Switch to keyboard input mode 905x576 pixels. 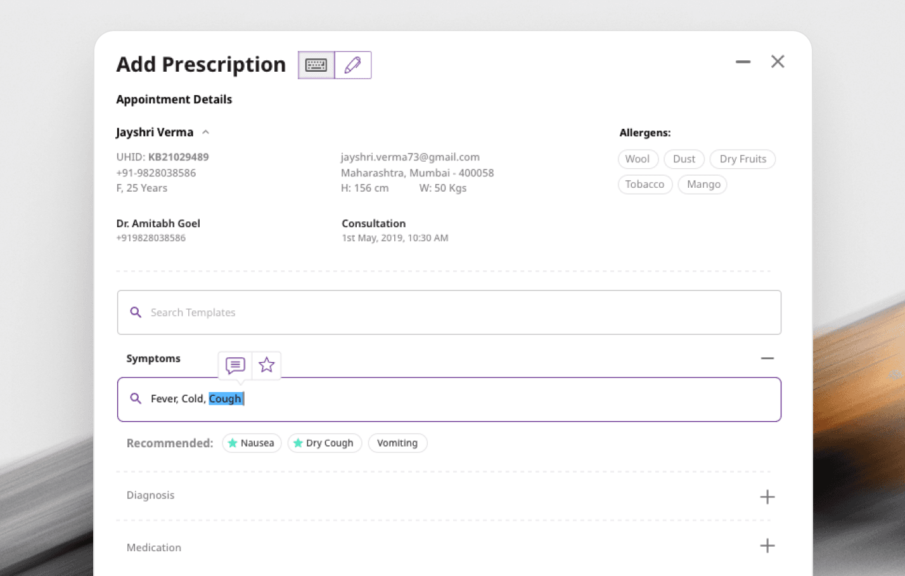pos(316,65)
